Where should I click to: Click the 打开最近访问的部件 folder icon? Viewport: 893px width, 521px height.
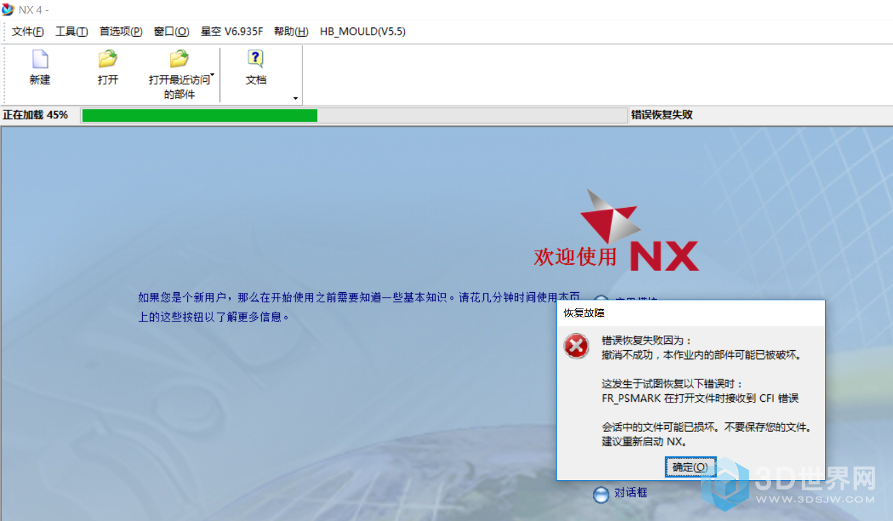tap(179, 59)
